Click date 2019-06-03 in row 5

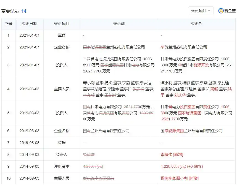29,113
